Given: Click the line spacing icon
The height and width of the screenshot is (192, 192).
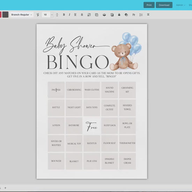Looking at the screenshot, I should tap(141, 15).
